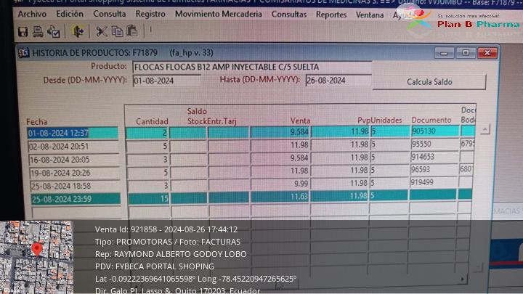
Task: Click the Paste clipboard icon
Action: [132, 31]
